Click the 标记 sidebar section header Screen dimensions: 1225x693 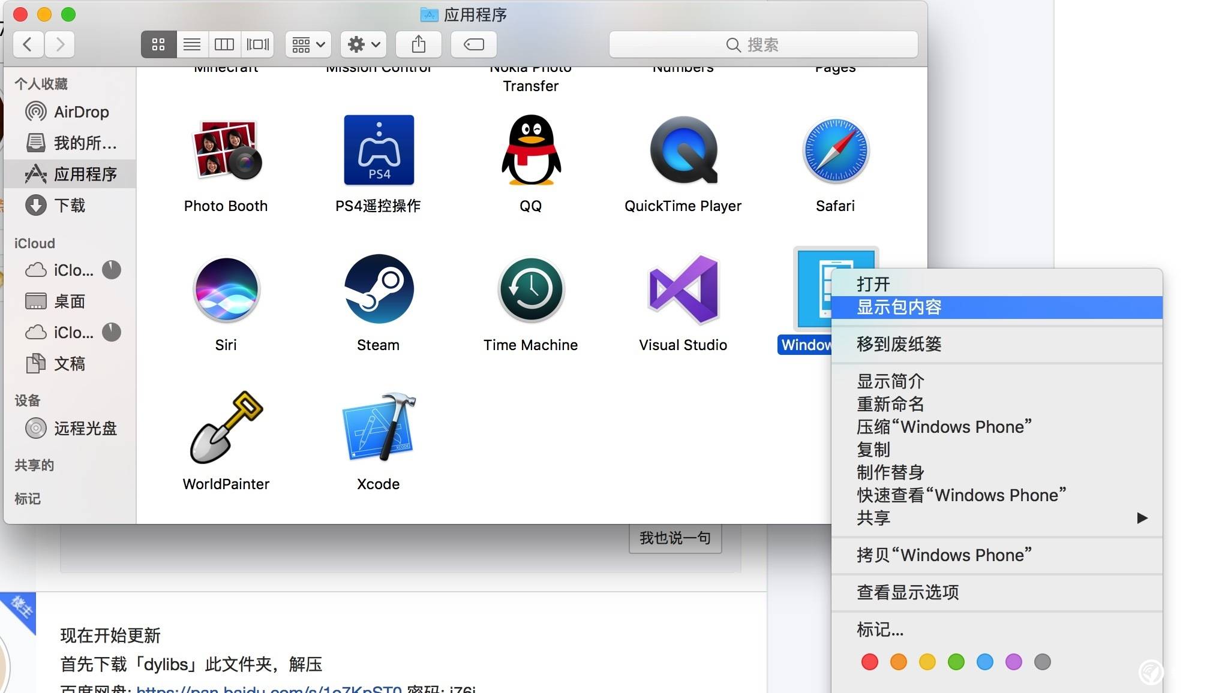pyautogui.click(x=28, y=499)
